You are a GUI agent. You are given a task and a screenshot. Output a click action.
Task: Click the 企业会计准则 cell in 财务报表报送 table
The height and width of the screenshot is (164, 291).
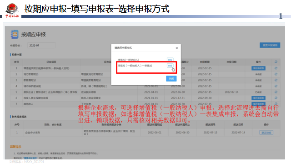(32, 133)
